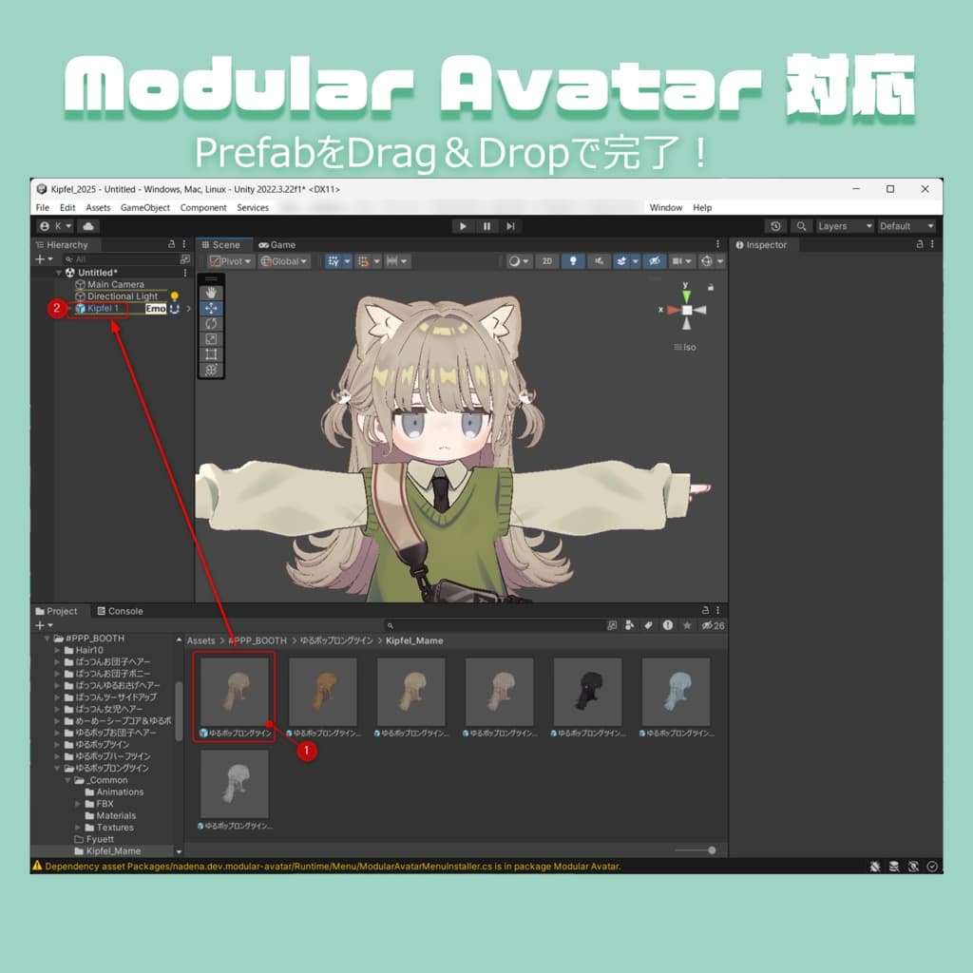
Task: Switch to the Game tab
Action: tap(277, 244)
